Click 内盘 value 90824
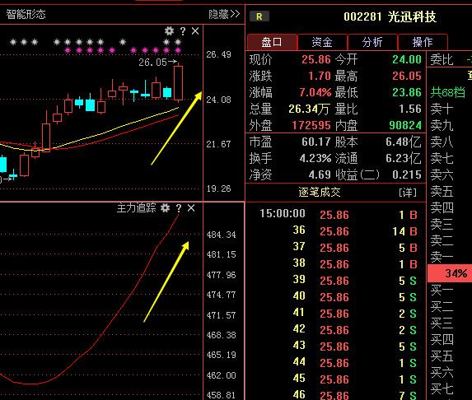Image resolution: width=472 pixels, height=400 pixels. [x=405, y=125]
